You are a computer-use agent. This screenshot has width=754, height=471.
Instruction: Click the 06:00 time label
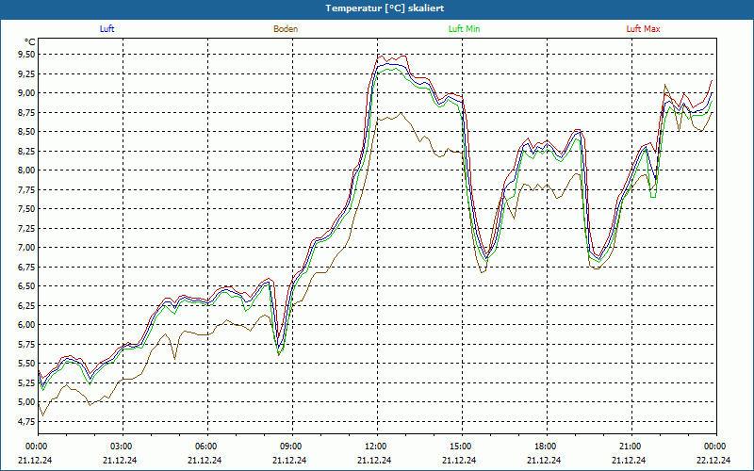pos(207,447)
